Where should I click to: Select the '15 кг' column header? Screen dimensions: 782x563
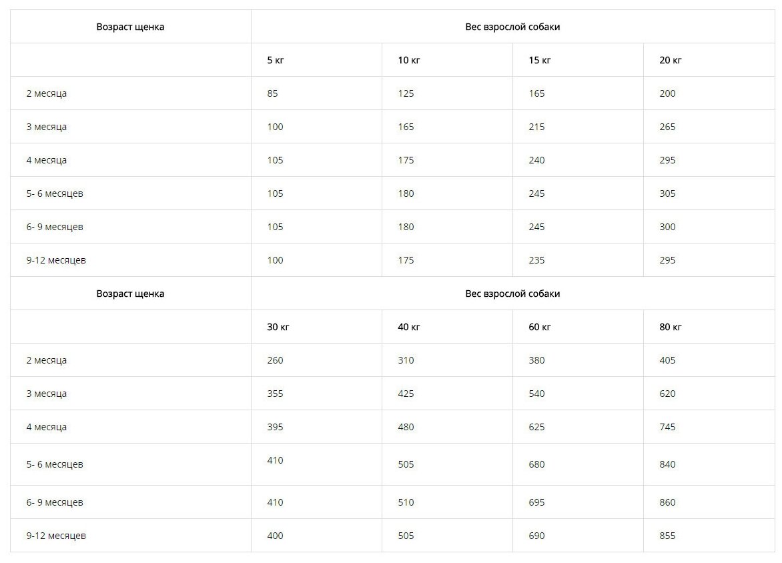pos(540,61)
